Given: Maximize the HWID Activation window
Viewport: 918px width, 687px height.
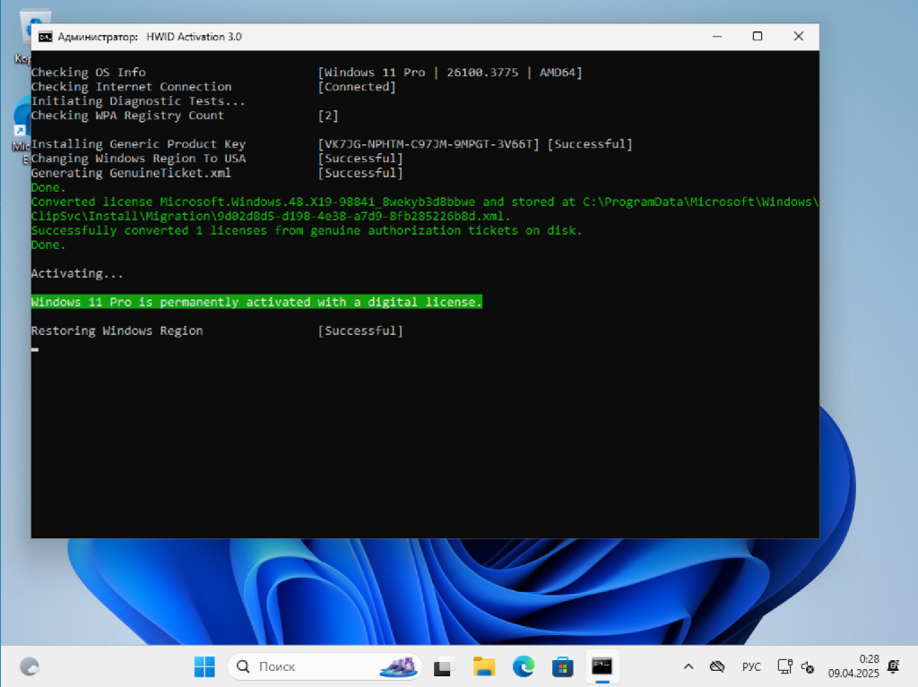Looking at the screenshot, I should click(758, 37).
